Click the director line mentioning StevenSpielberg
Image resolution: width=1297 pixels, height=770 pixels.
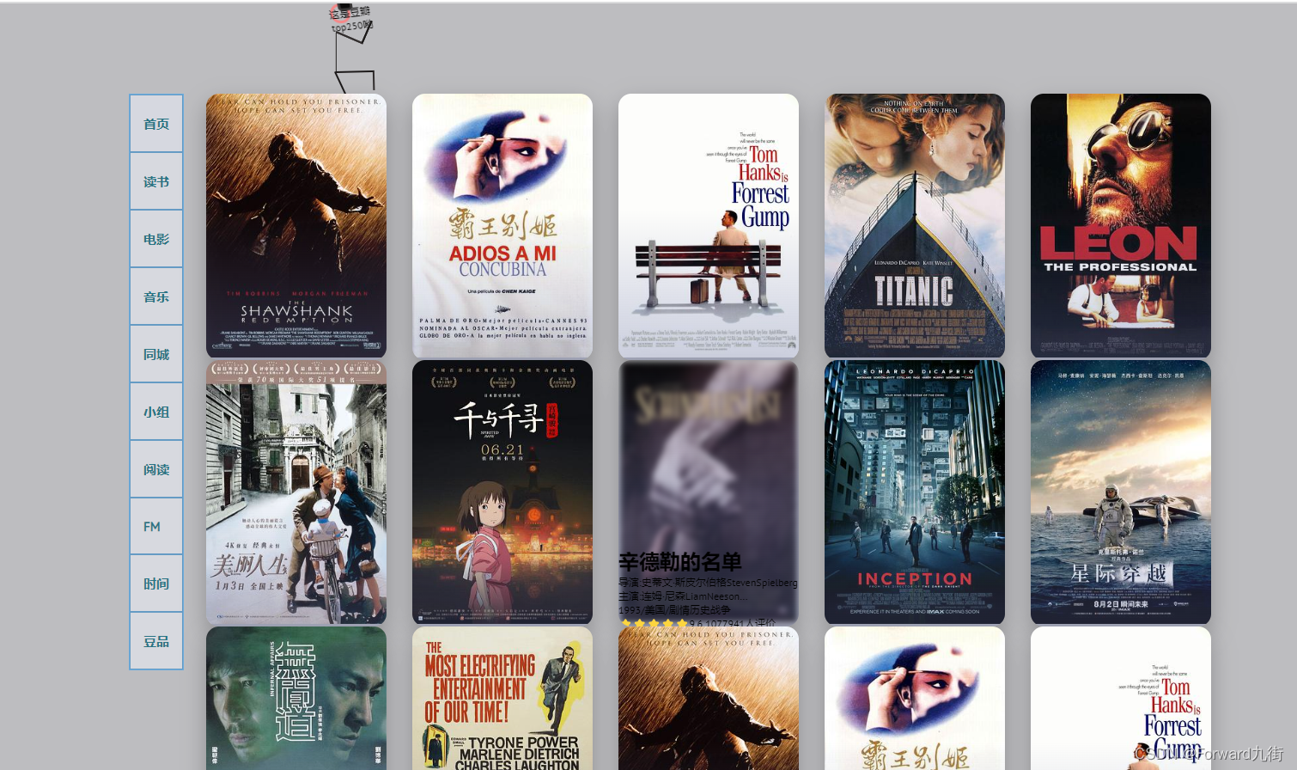pos(708,583)
